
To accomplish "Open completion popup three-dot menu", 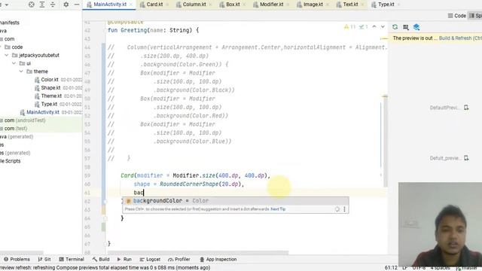I will point(344,209).
